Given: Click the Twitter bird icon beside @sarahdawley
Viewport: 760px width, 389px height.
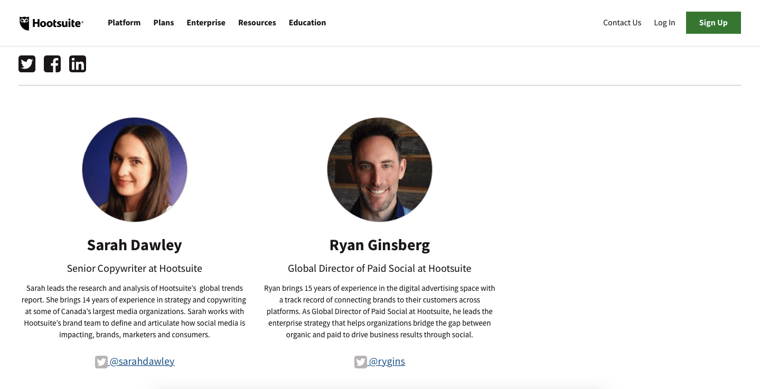Looking at the screenshot, I should [101, 362].
